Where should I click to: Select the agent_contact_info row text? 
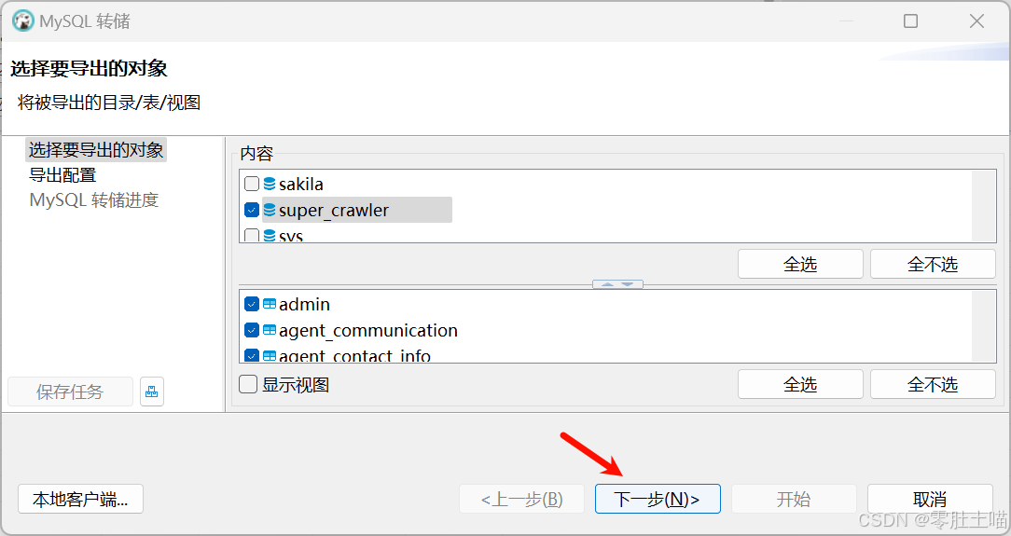[x=354, y=355]
